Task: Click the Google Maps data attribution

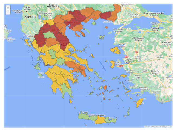Action: coord(162,127)
